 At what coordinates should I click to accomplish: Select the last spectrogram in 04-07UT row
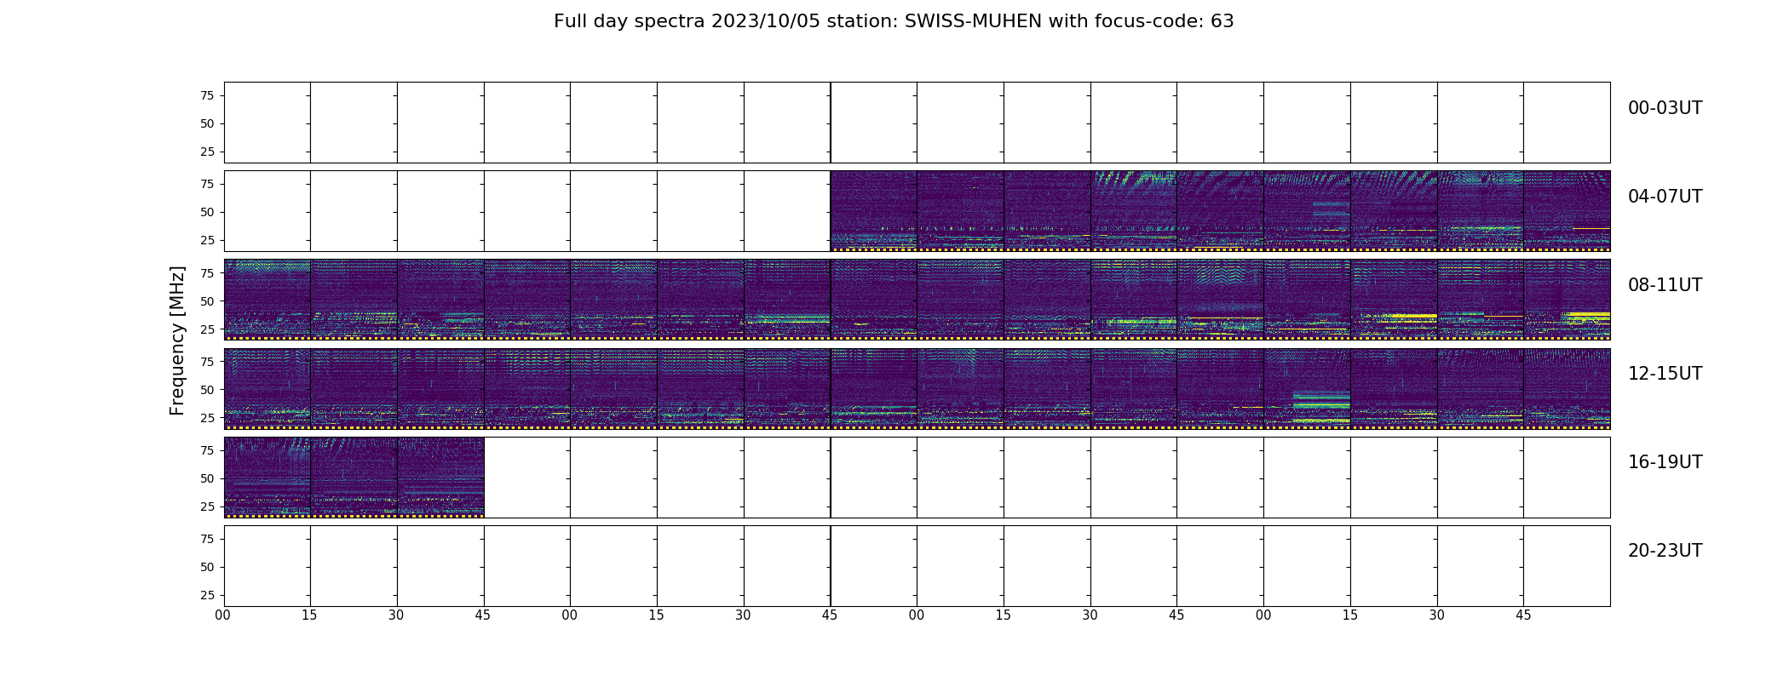(x=1567, y=211)
